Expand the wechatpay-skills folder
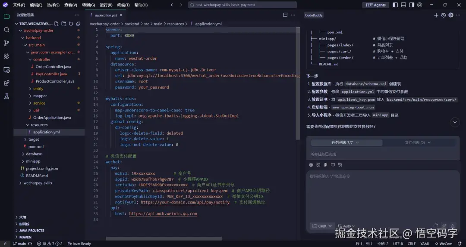Screen dimensions: 466x247 (x=20, y=183)
